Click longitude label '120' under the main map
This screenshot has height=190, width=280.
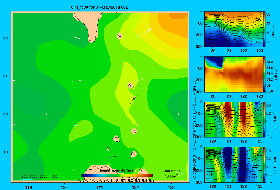[64, 187]
